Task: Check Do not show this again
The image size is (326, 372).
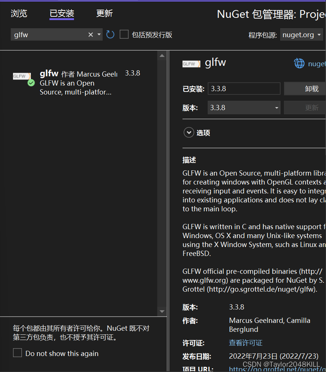Action: pos(17,353)
